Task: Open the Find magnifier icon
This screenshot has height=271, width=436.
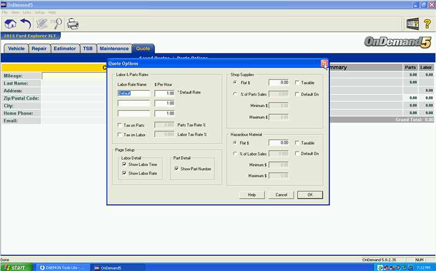Action: pos(57,24)
